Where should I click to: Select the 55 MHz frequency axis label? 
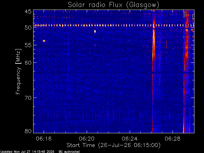(x=28, y=45)
